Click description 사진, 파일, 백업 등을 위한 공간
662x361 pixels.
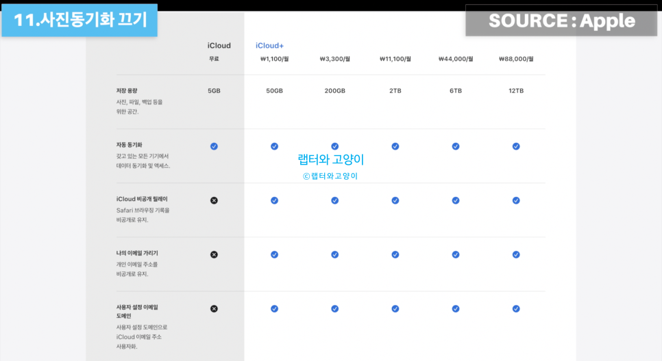(x=139, y=107)
